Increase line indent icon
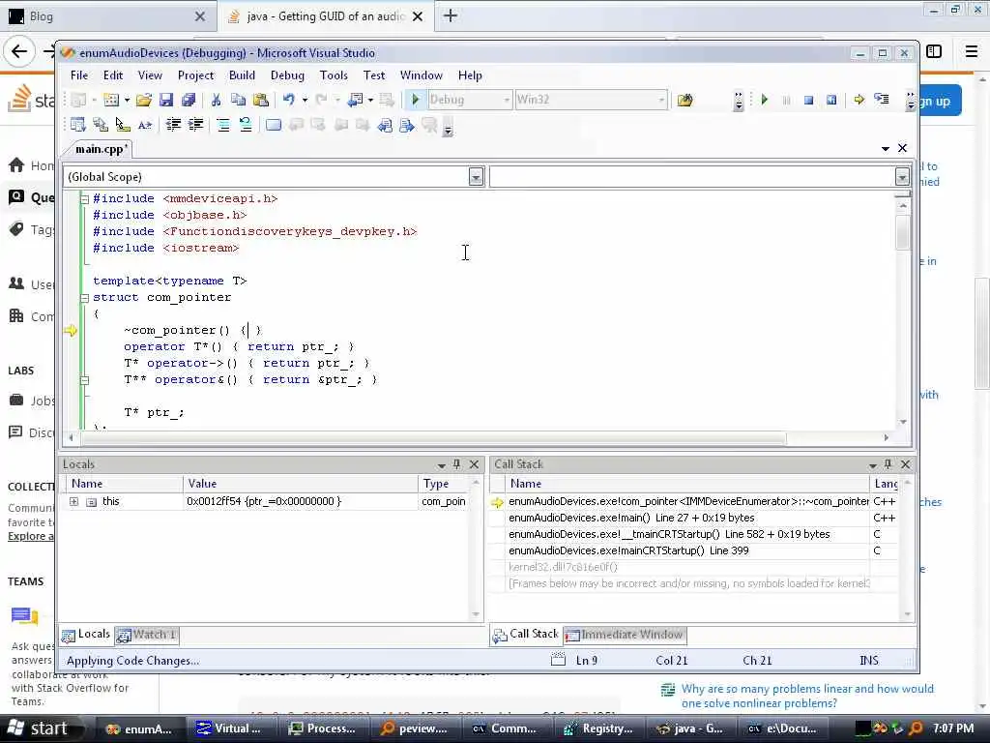 coord(195,125)
